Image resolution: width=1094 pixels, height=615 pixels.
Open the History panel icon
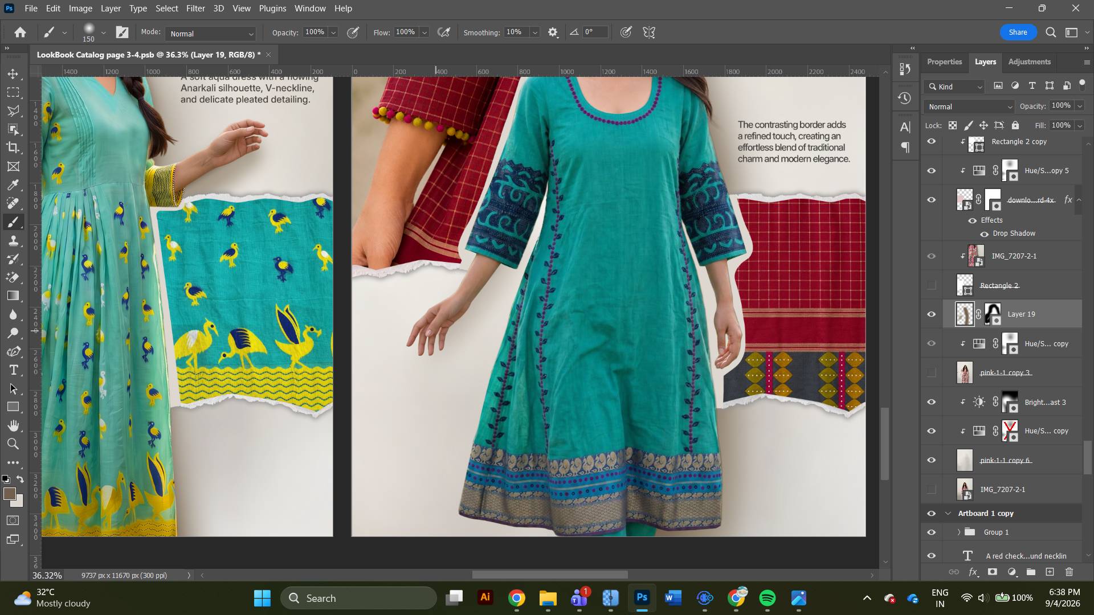pyautogui.click(x=905, y=98)
